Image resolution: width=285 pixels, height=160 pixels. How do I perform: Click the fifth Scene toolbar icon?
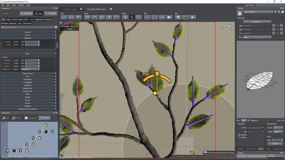[x=116, y=17]
